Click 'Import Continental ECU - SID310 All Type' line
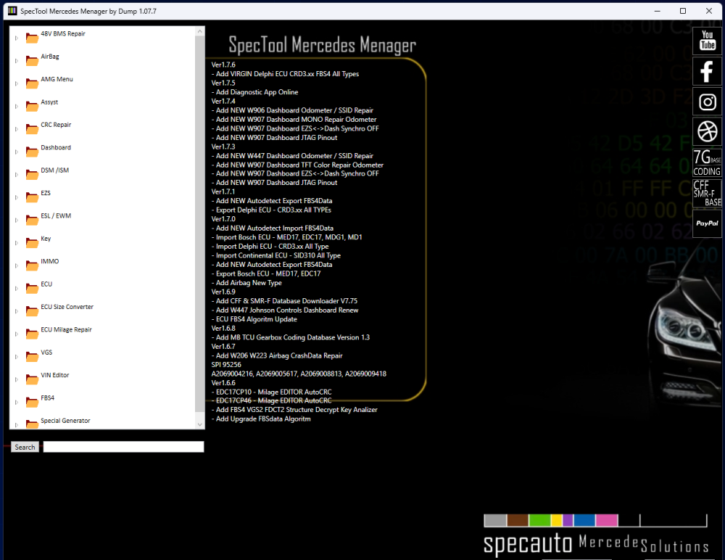This screenshot has height=560, width=725. [276, 255]
